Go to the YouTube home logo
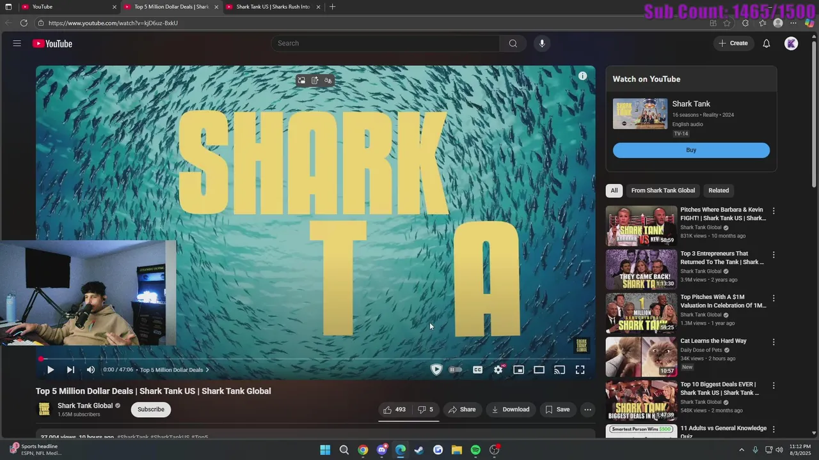 [x=52, y=43]
